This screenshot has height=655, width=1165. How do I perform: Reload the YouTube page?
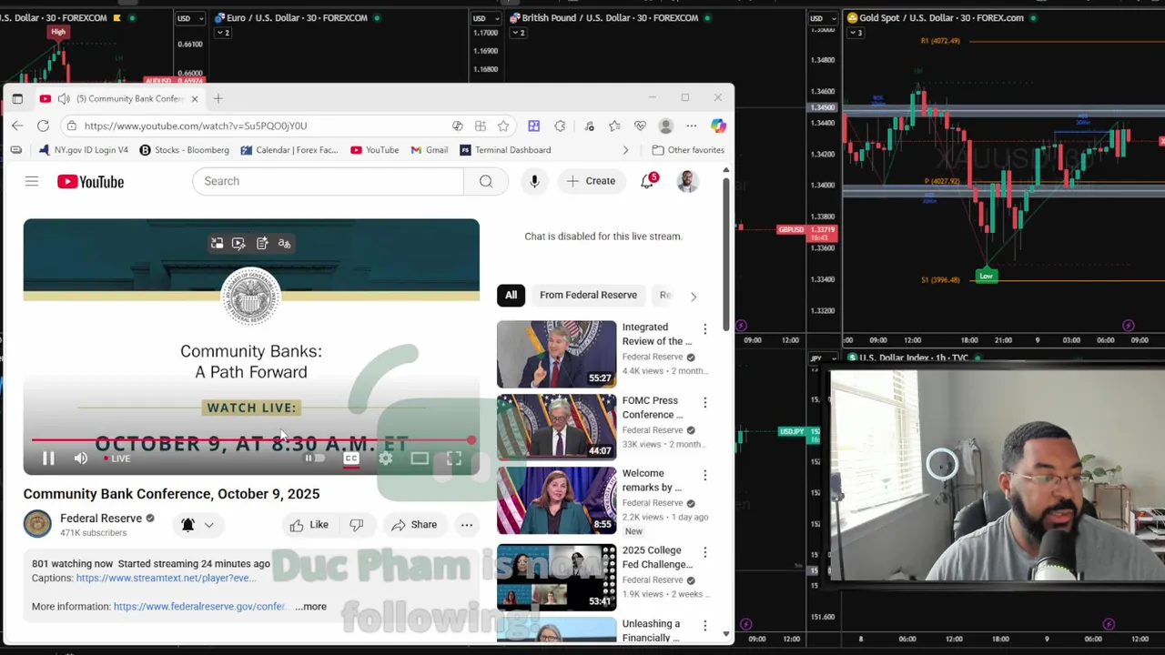tap(43, 126)
